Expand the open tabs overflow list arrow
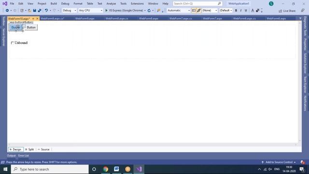The width and height of the screenshot is (309, 174). pos(300,18)
